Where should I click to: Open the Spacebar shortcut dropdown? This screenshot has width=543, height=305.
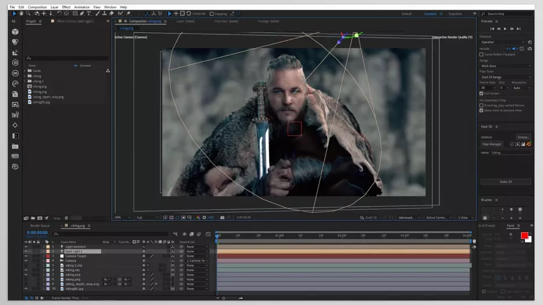click(x=502, y=42)
